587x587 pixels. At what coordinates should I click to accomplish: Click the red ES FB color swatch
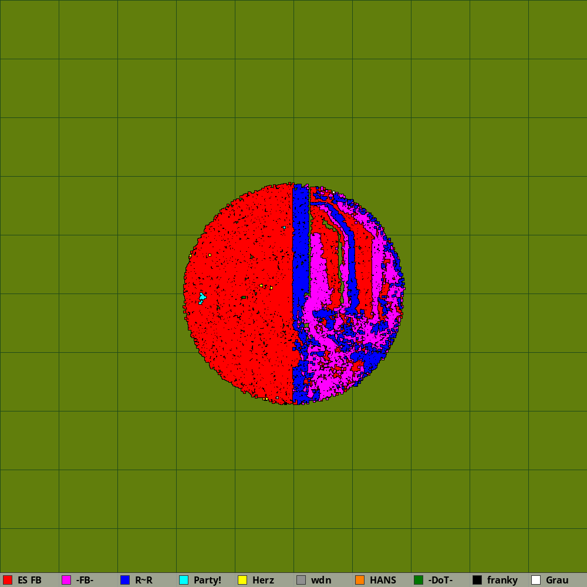point(8,580)
